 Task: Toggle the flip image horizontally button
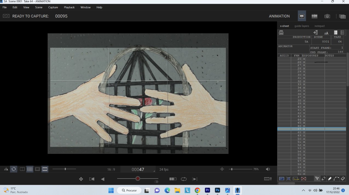click(6, 169)
